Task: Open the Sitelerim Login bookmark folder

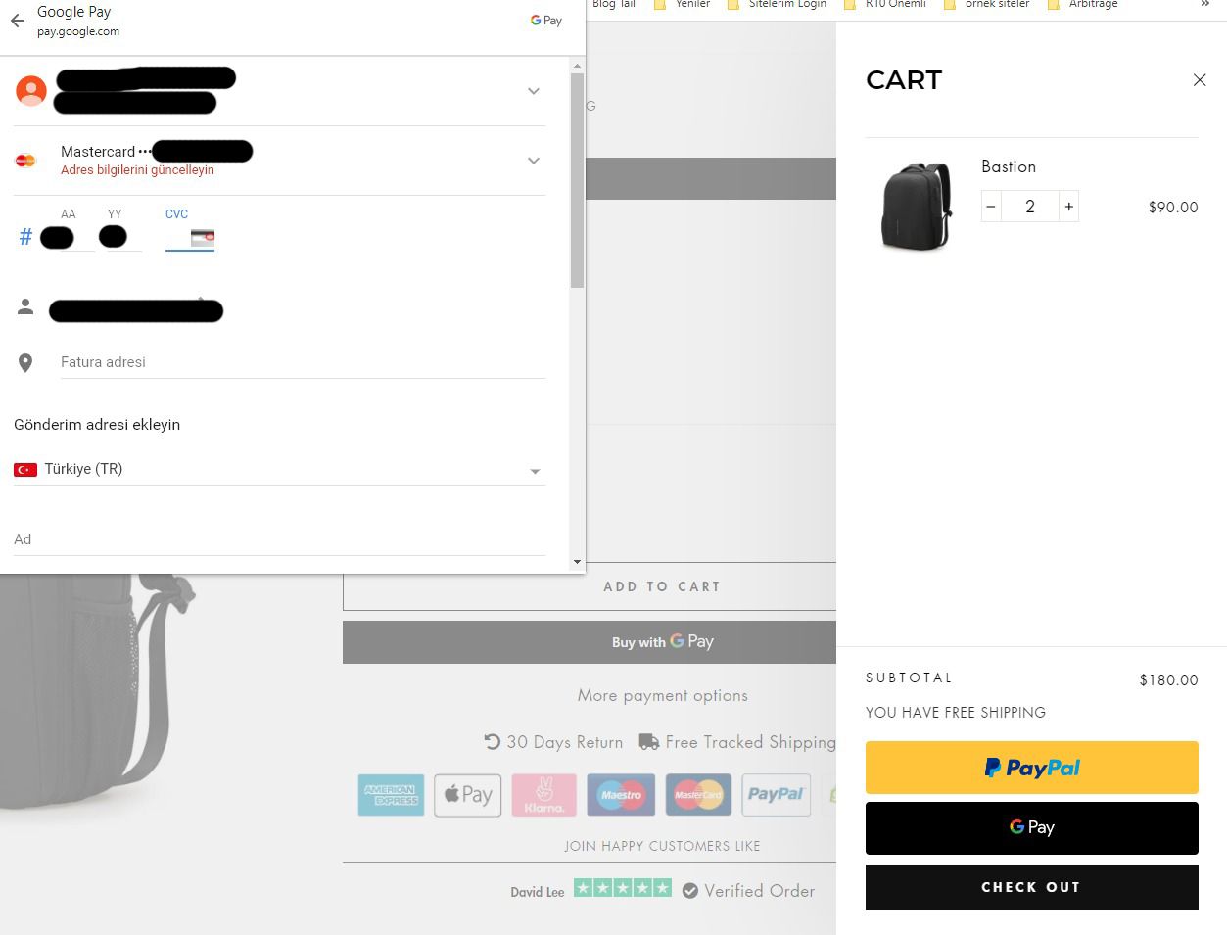Action: [x=777, y=5]
